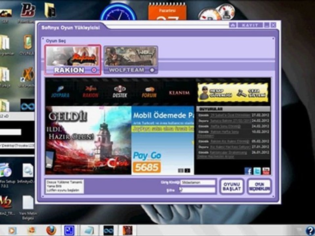
Task: Open the Facebook icon
Action: click(248, 171)
